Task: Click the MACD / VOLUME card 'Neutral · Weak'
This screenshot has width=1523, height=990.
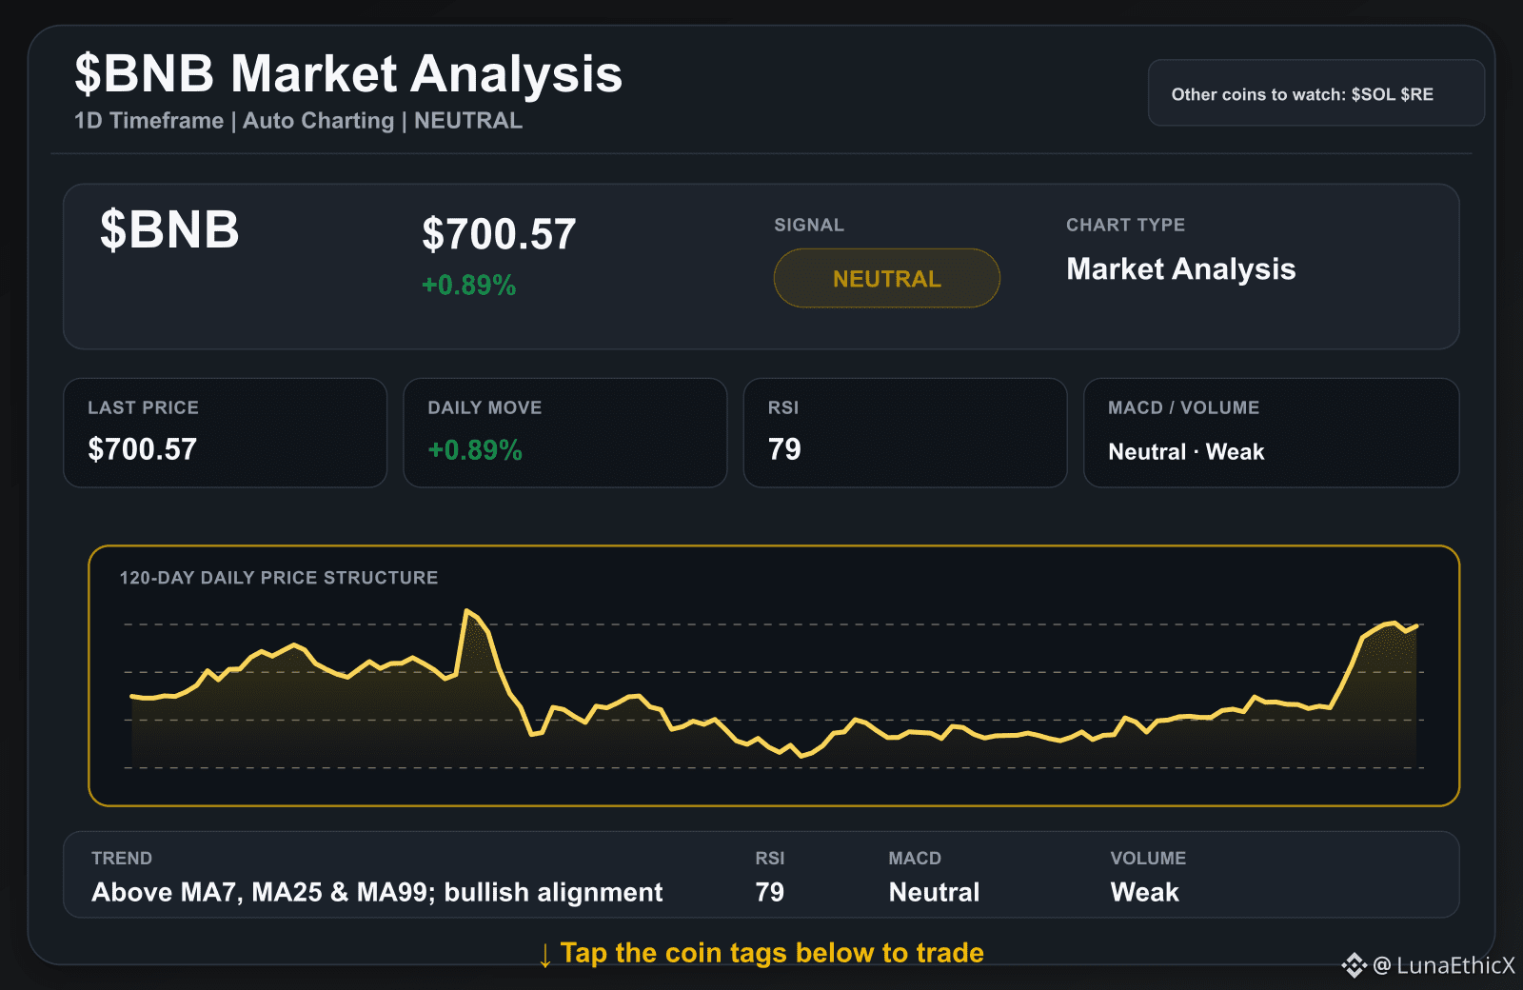Action: pos(1271,433)
